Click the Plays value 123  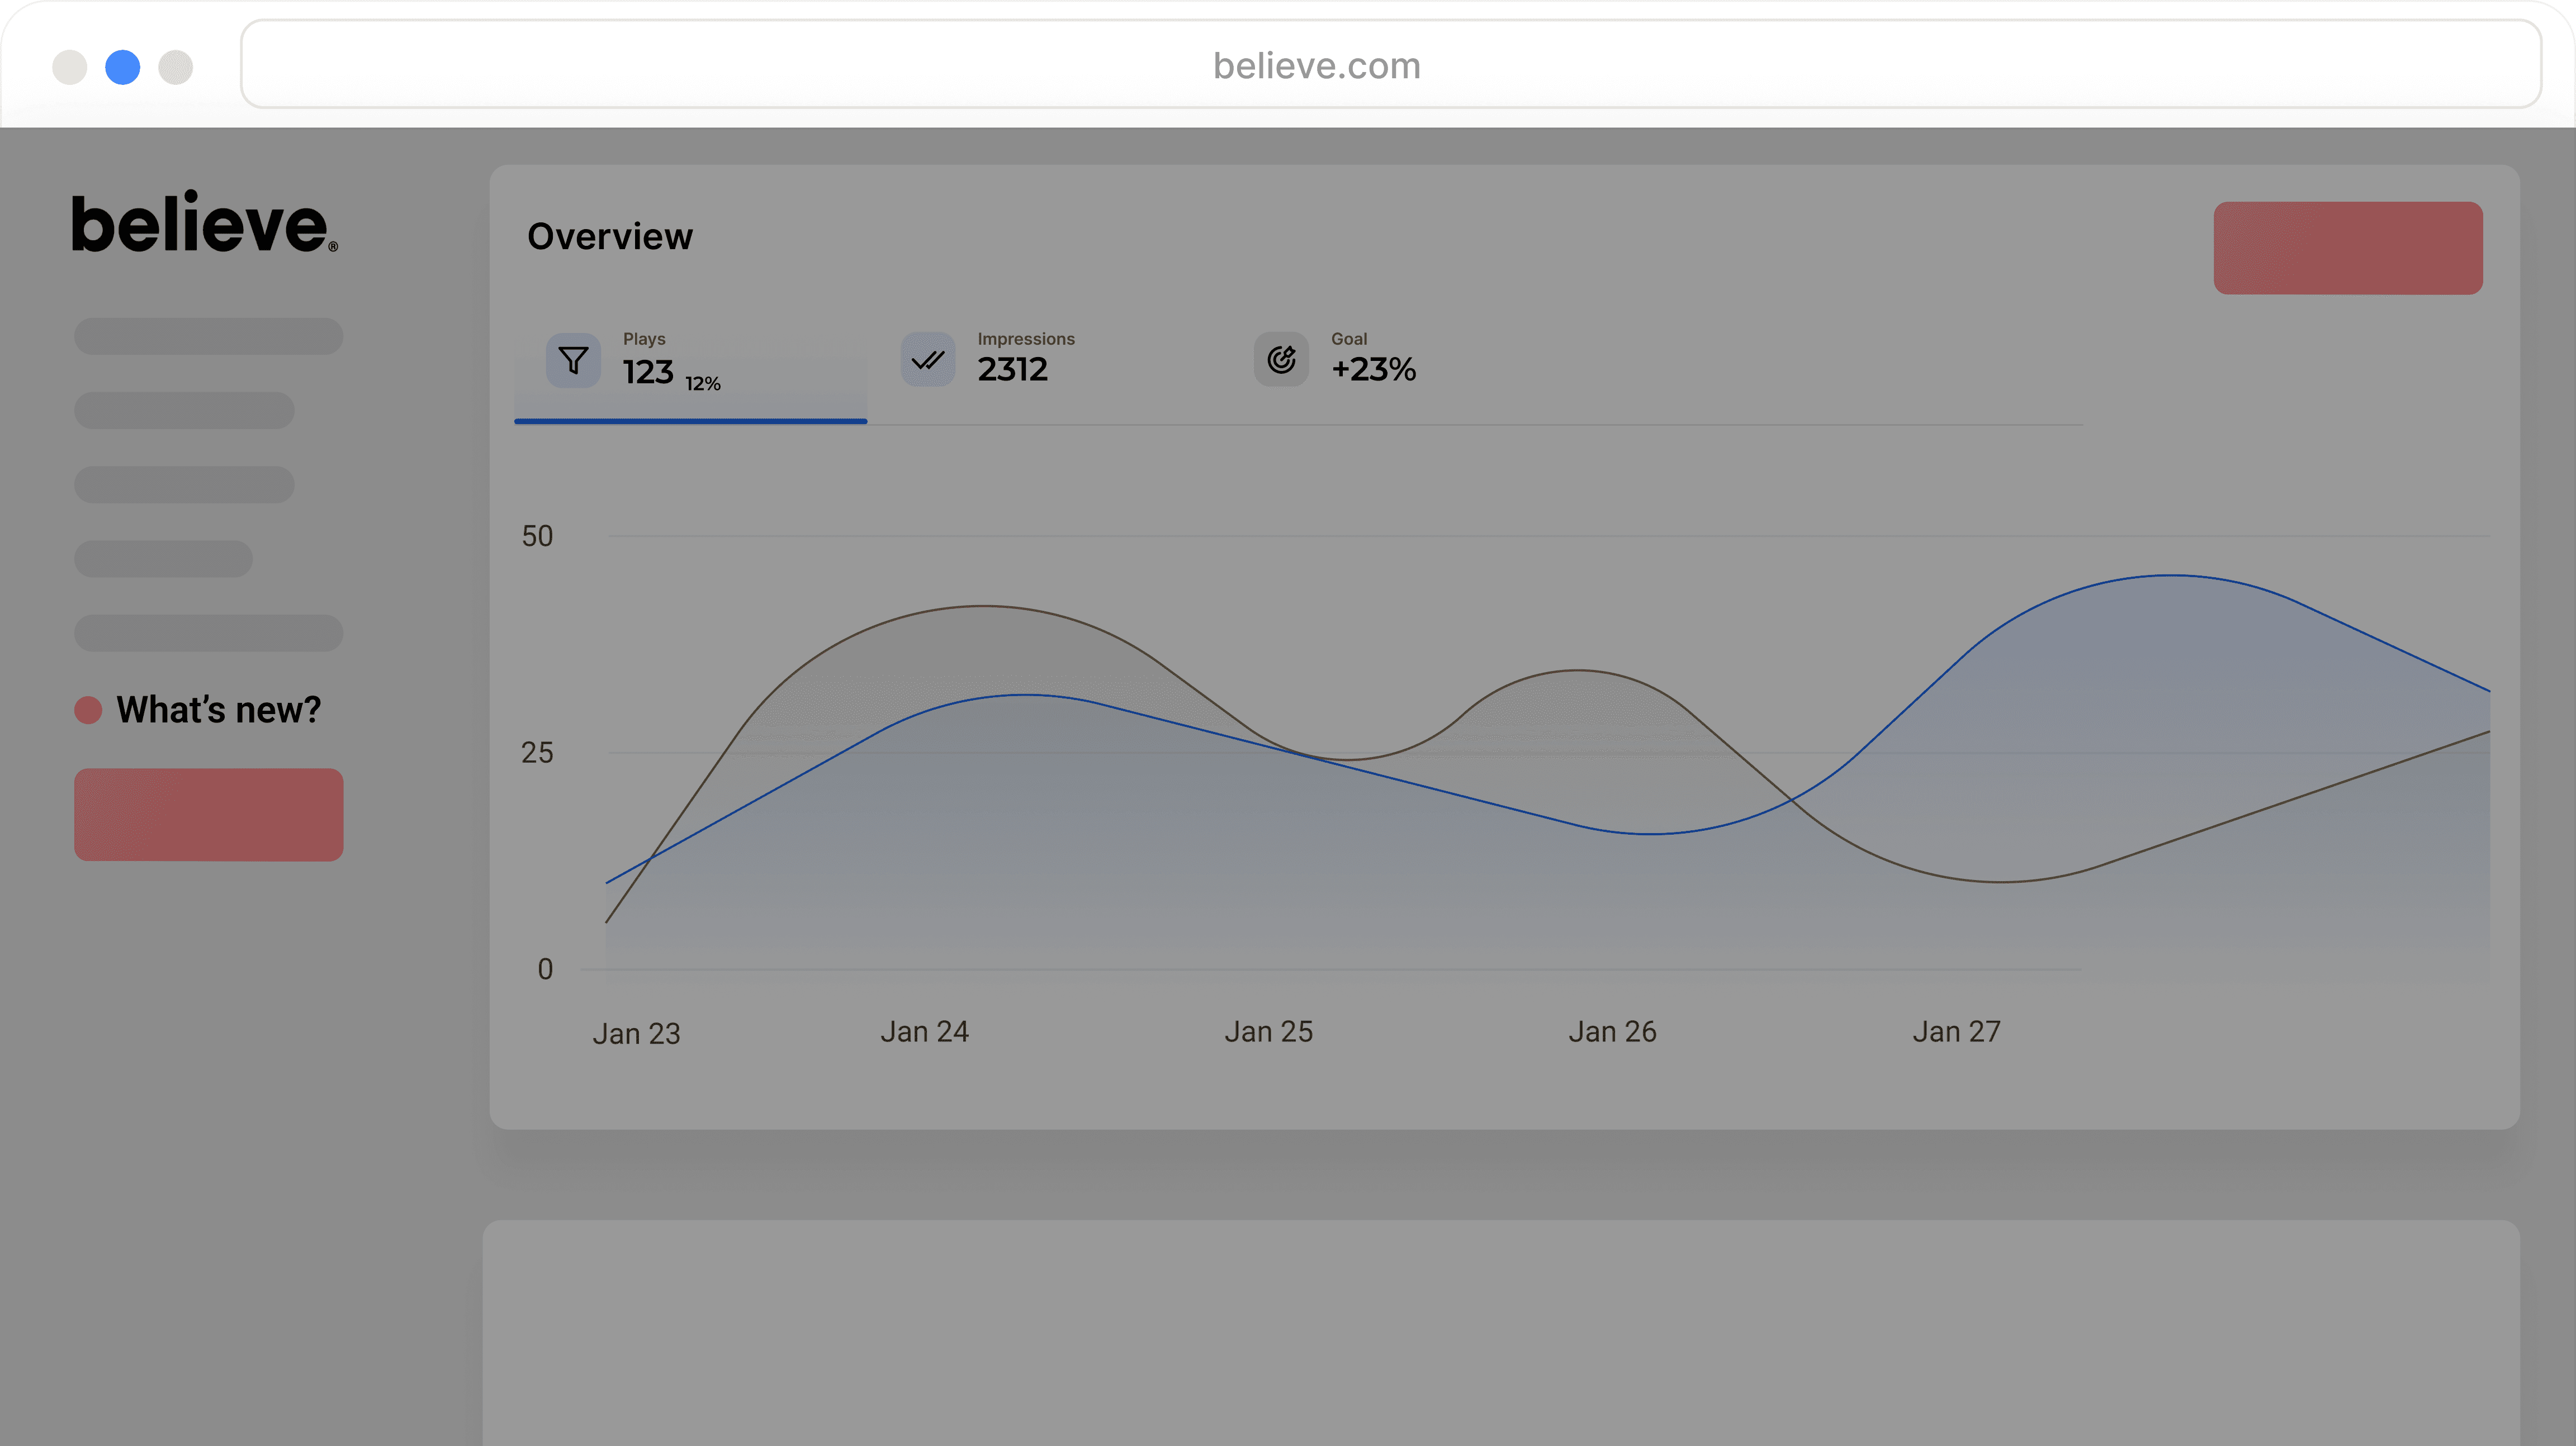pyautogui.click(x=648, y=372)
